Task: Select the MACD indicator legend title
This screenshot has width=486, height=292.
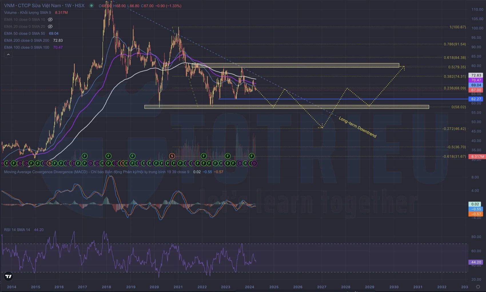Action: coord(46,172)
